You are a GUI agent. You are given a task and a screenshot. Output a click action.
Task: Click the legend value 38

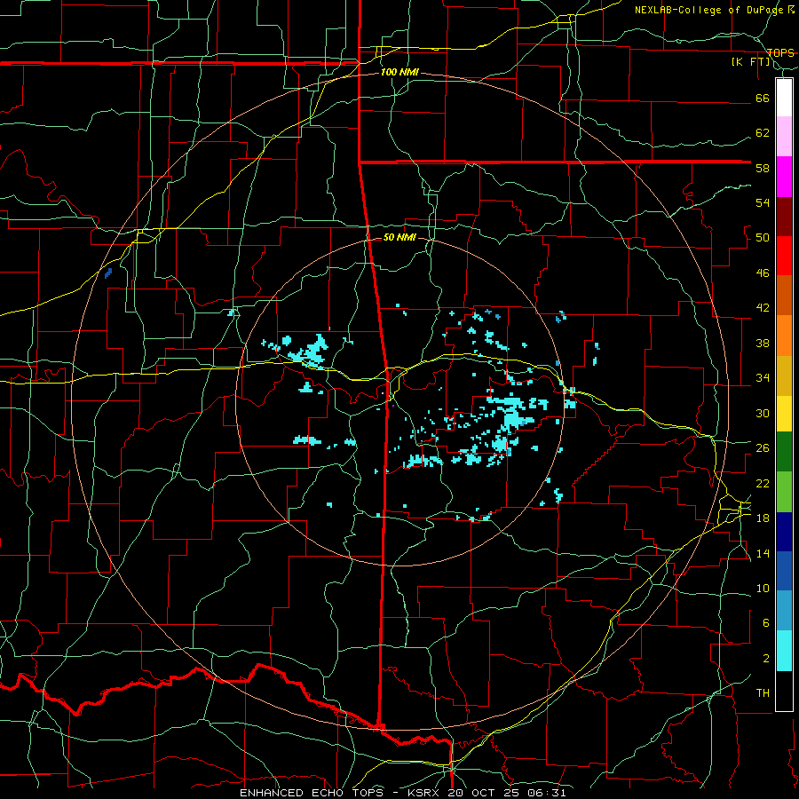(x=763, y=343)
